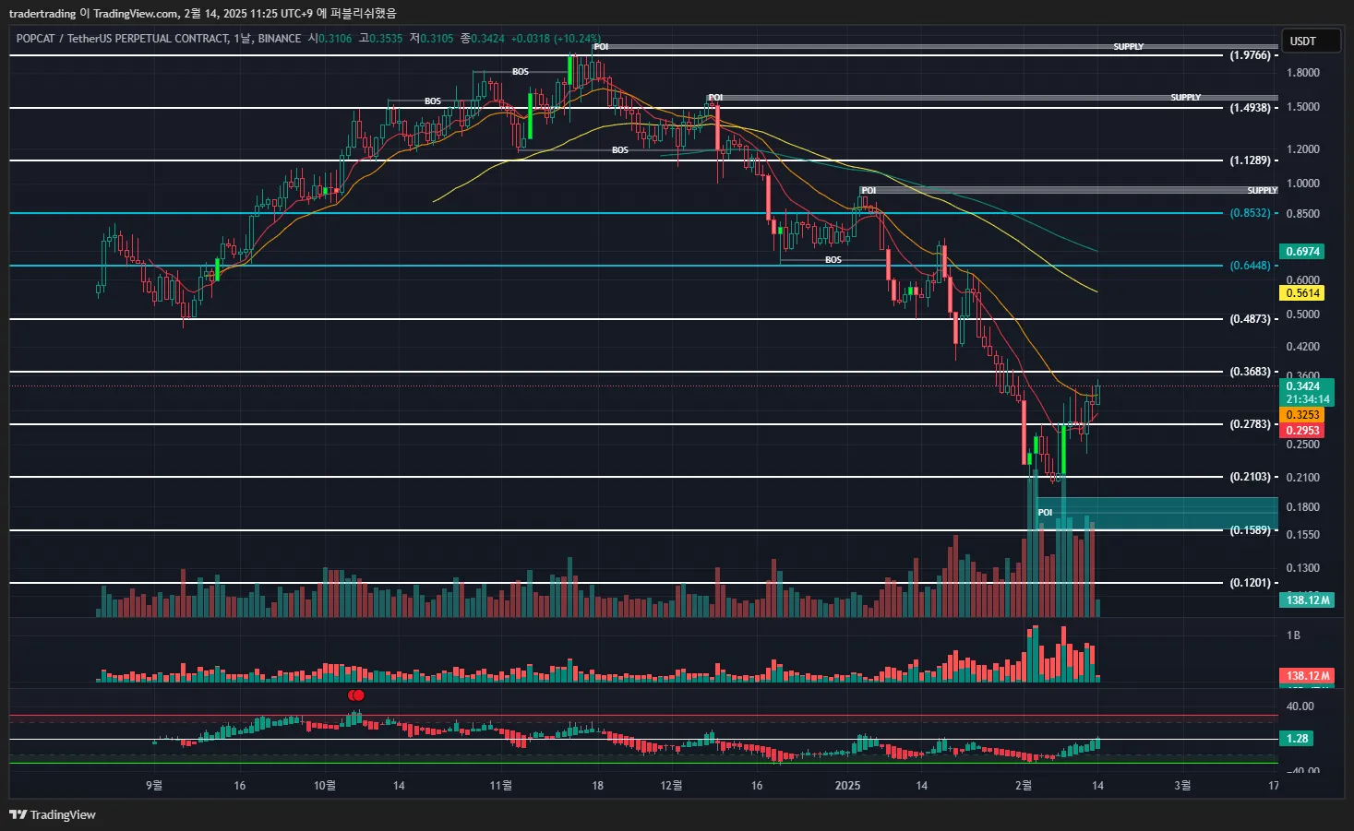Click the POI label in teal demand zone
The height and width of the screenshot is (831, 1354).
point(1045,513)
